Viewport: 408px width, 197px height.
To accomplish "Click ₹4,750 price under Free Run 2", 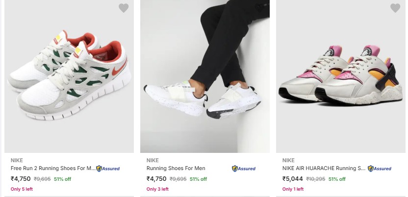I will (x=21, y=179).
